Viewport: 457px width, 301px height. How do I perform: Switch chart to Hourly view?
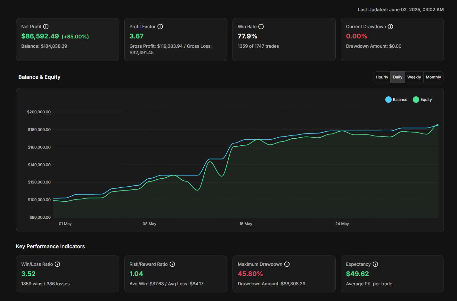[382, 77]
